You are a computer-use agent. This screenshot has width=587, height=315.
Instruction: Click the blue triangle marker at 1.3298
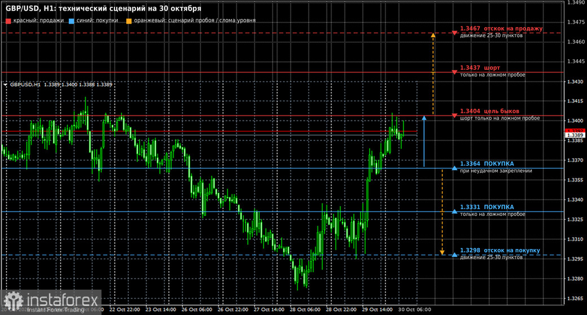[x=454, y=255]
